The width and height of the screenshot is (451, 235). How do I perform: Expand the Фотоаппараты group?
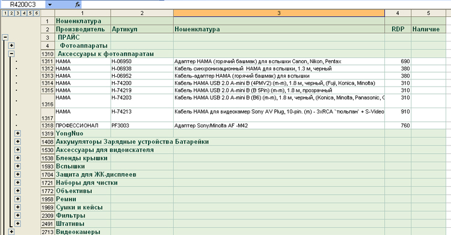tap(11, 46)
